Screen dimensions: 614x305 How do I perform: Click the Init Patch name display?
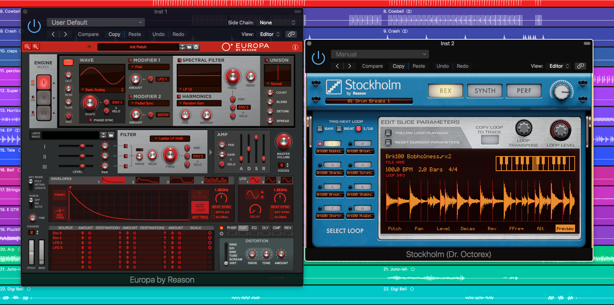(x=138, y=47)
